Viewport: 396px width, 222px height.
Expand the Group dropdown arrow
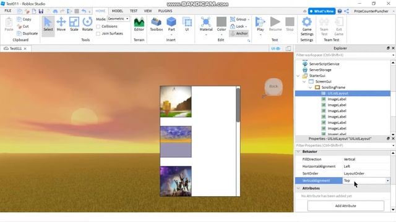pyautogui.click(x=249, y=19)
